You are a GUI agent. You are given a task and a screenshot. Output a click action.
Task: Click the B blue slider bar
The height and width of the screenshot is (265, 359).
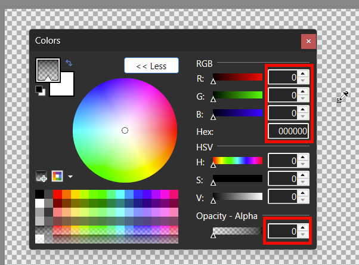click(x=238, y=113)
